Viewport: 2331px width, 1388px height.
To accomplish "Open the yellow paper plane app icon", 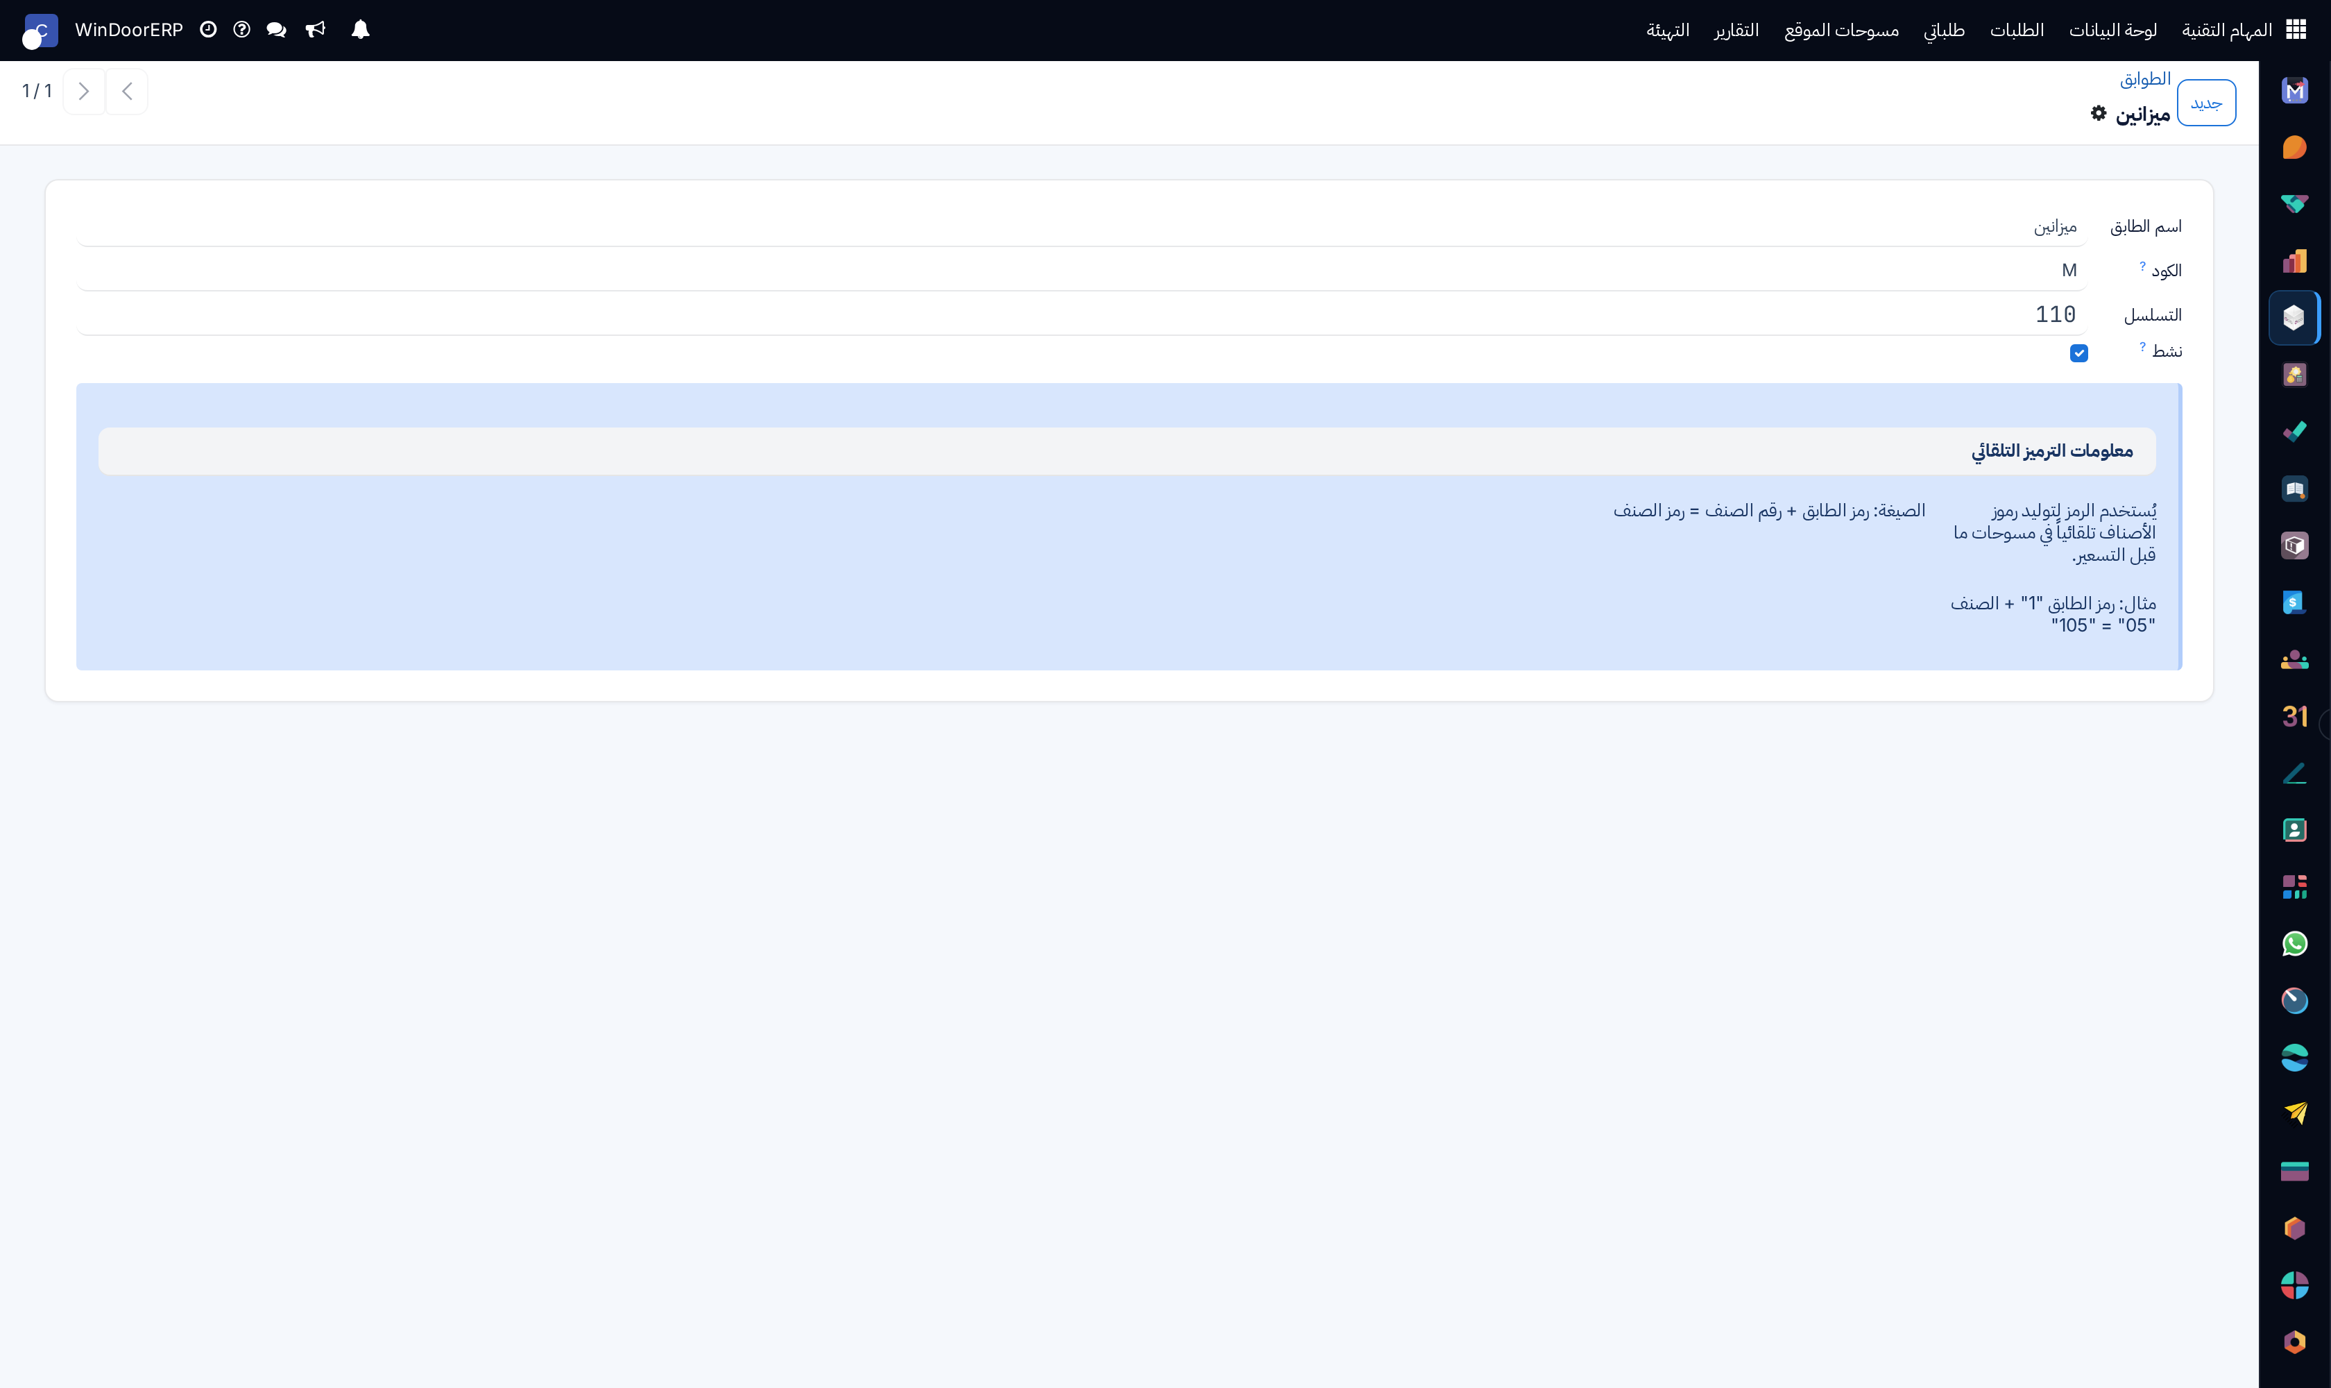I will coord(2294,1114).
